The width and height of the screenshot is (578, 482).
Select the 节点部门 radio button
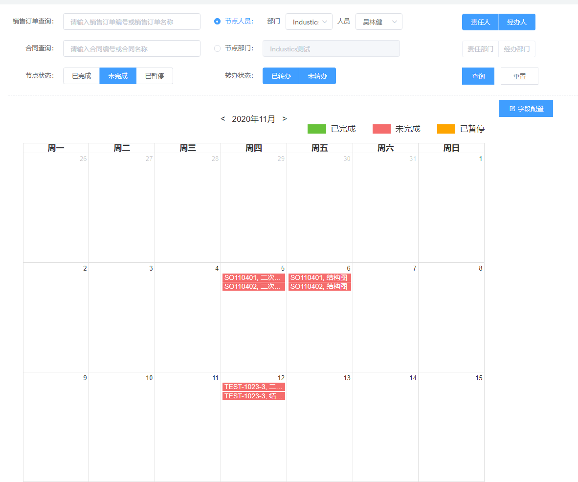pyautogui.click(x=218, y=48)
